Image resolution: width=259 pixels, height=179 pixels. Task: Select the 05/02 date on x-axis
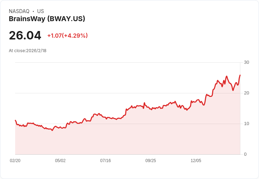[60, 160]
